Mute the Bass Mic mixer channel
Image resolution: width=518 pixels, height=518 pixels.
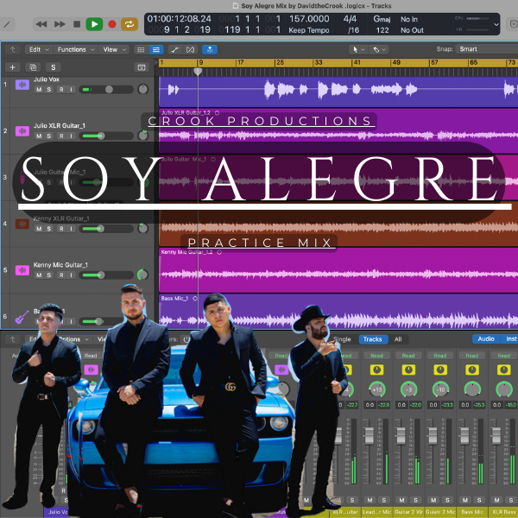[x=465, y=500]
